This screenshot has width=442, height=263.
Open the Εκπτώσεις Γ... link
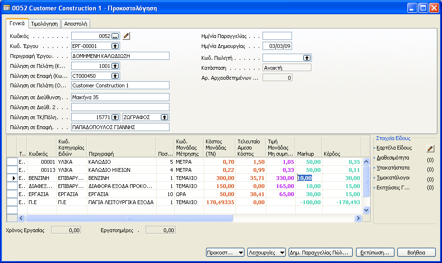[x=393, y=188]
